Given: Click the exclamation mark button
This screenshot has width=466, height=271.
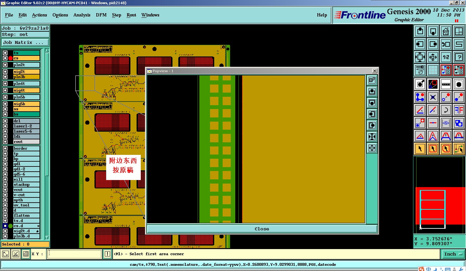Looking at the screenshot, I should click(107, 254).
